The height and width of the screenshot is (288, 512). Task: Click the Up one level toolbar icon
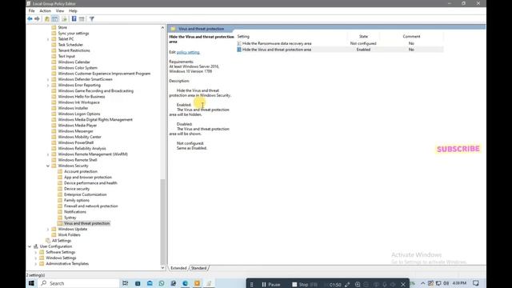click(47, 19)
